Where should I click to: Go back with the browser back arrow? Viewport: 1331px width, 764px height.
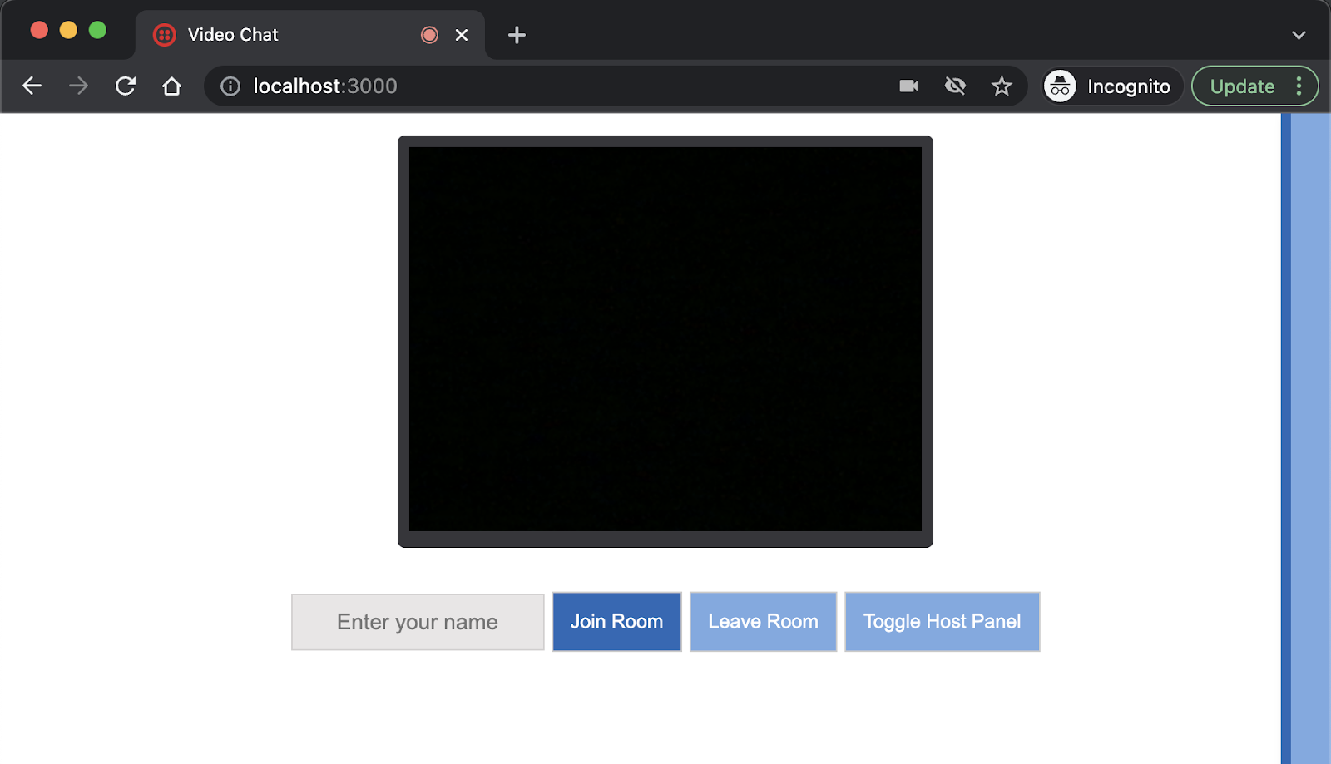click(32, 86)
